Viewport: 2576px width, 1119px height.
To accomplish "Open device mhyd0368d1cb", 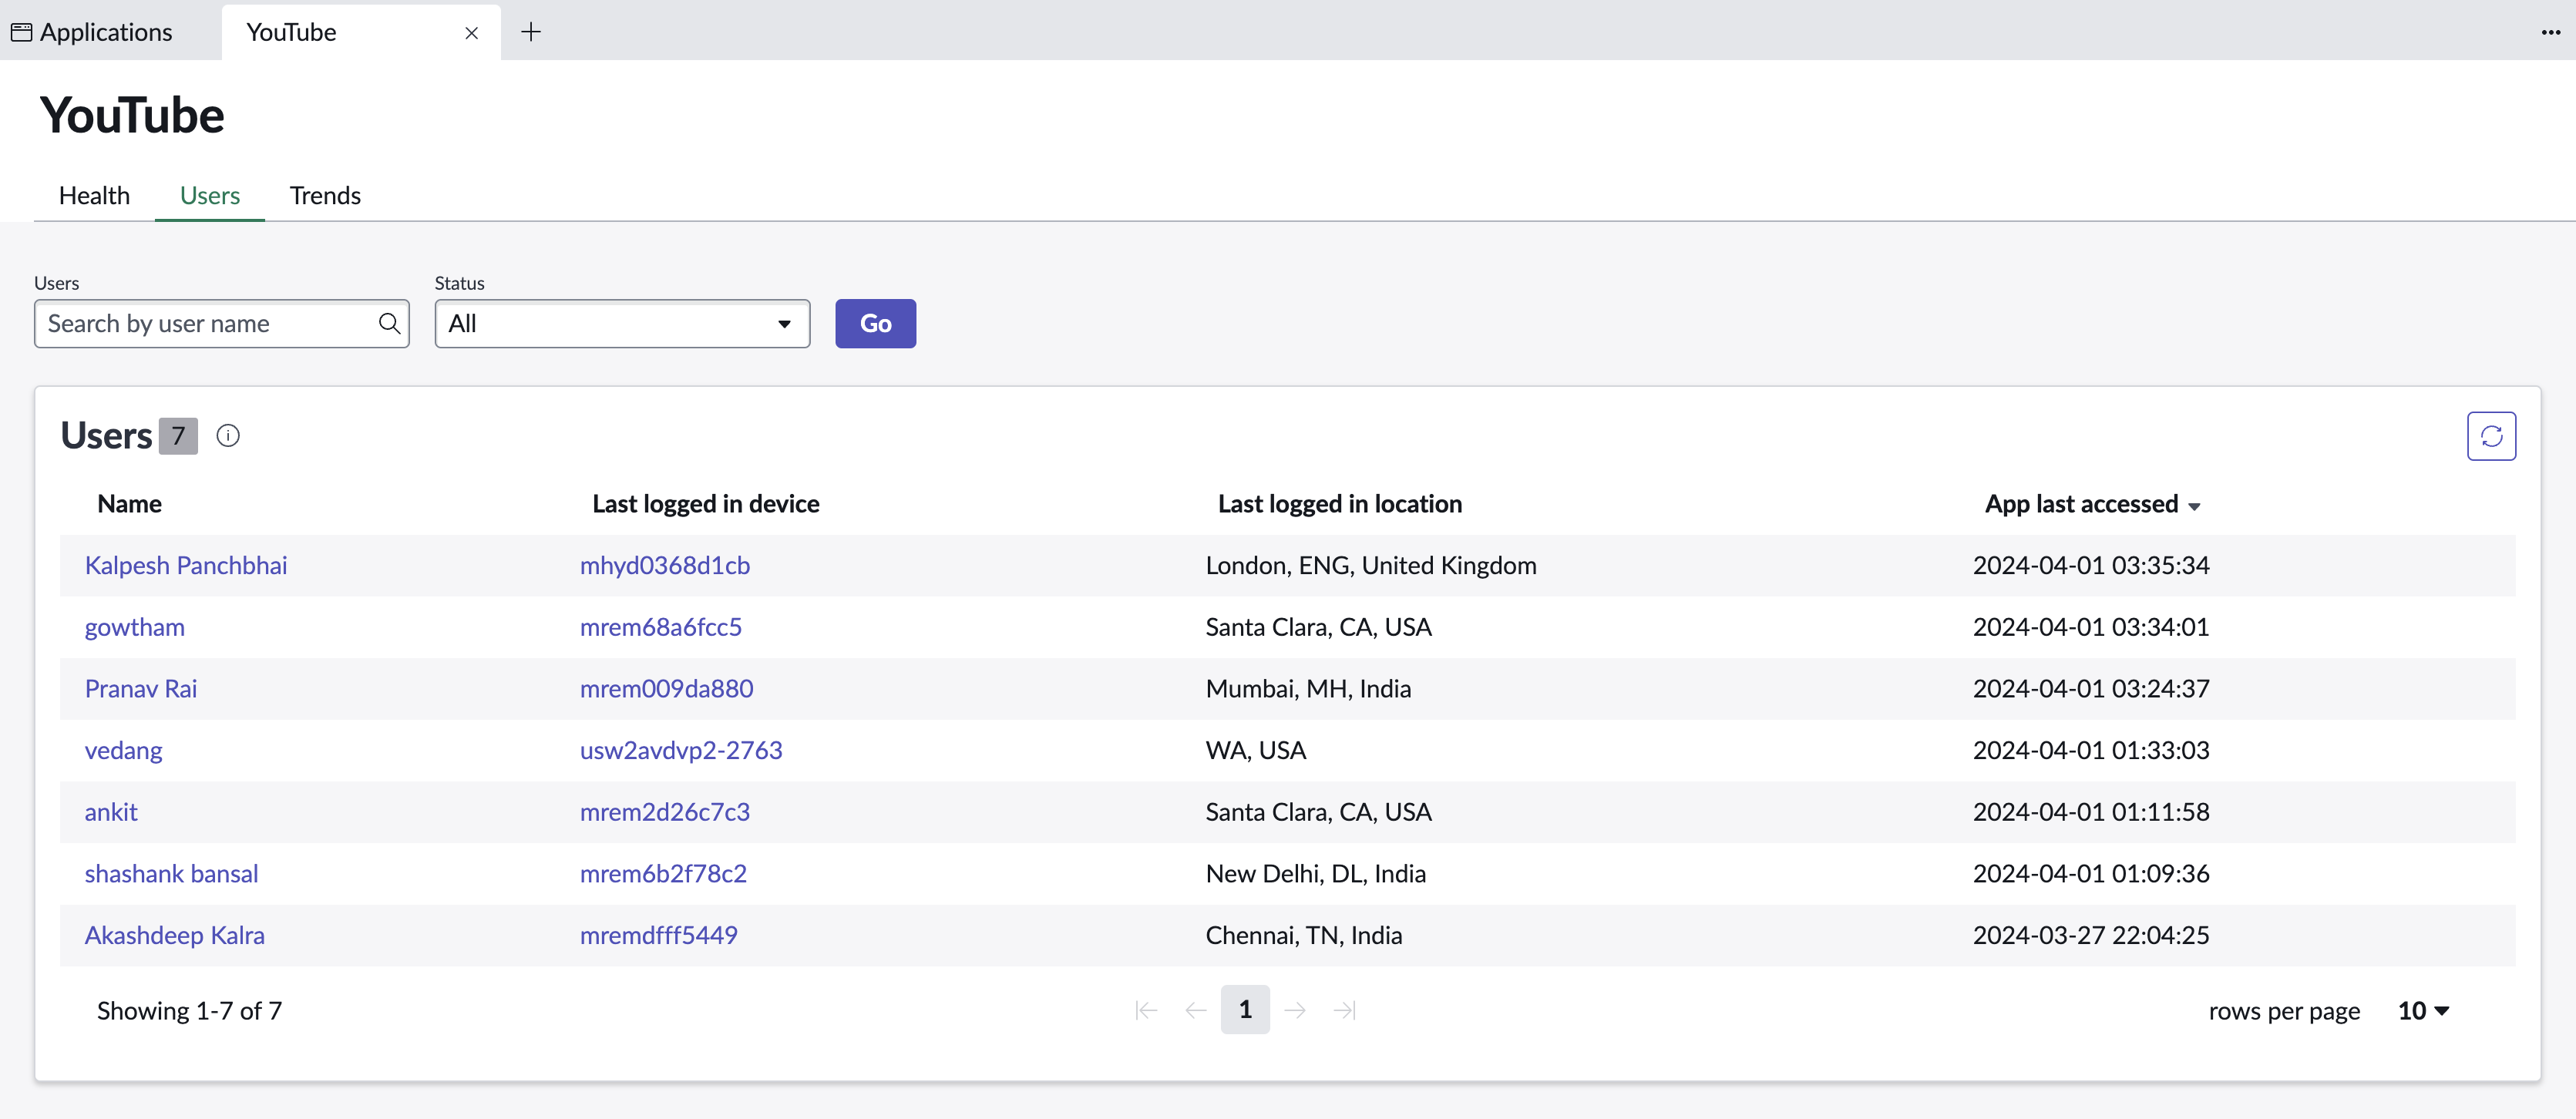I will 665,566.
